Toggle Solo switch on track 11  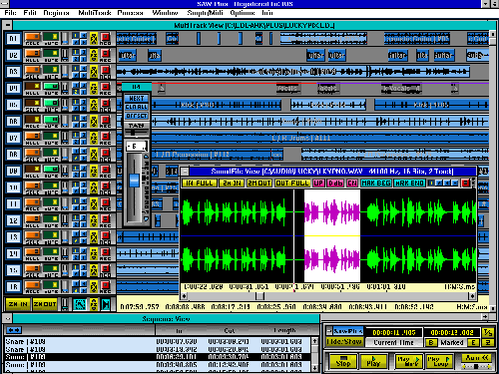pyautogui.click(x=33, y=202)
